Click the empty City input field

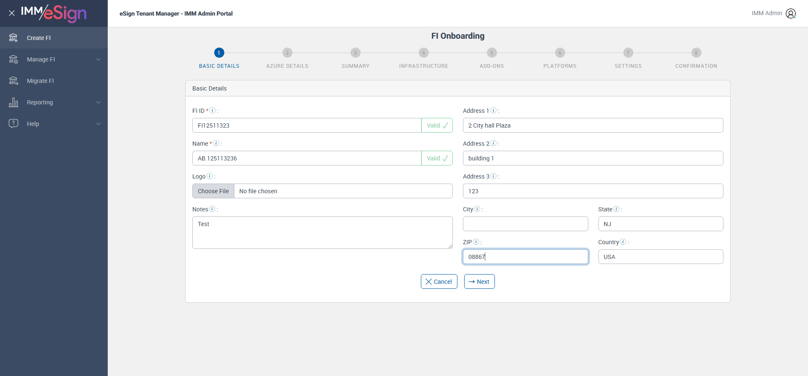[525, 224]
